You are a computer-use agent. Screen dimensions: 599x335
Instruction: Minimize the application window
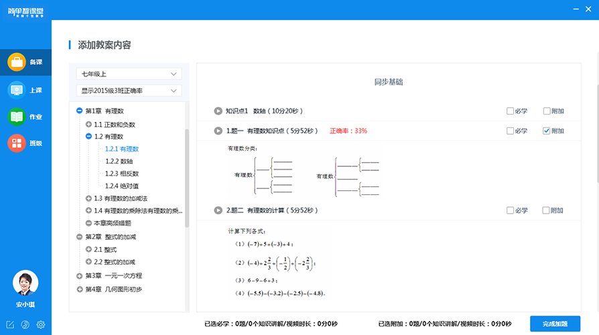(576, 9)
